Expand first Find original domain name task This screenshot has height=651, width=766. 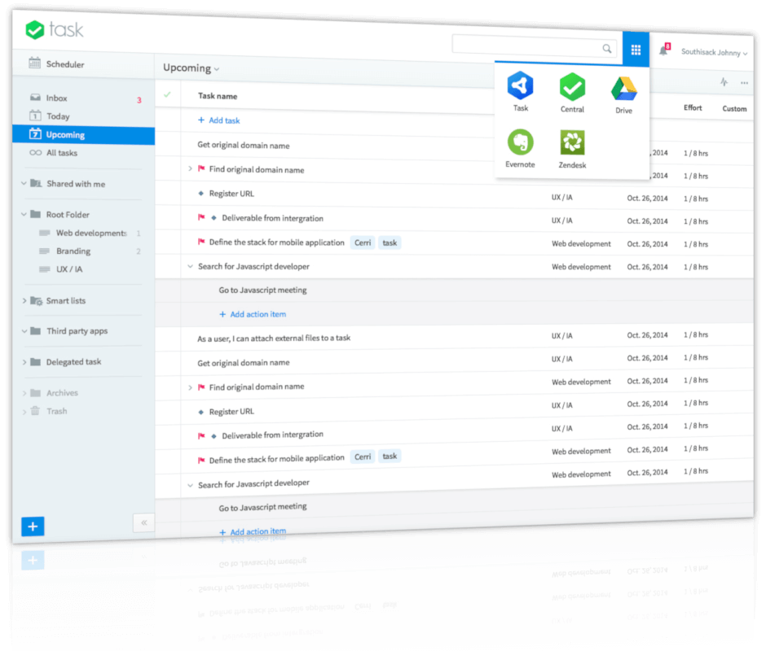tap(190, 168)
